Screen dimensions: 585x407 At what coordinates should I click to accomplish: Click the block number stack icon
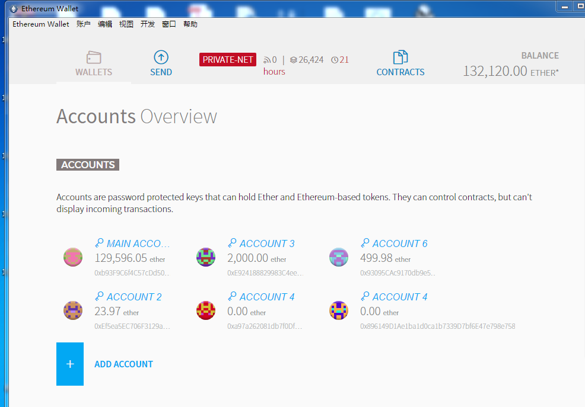coord(294,60)
